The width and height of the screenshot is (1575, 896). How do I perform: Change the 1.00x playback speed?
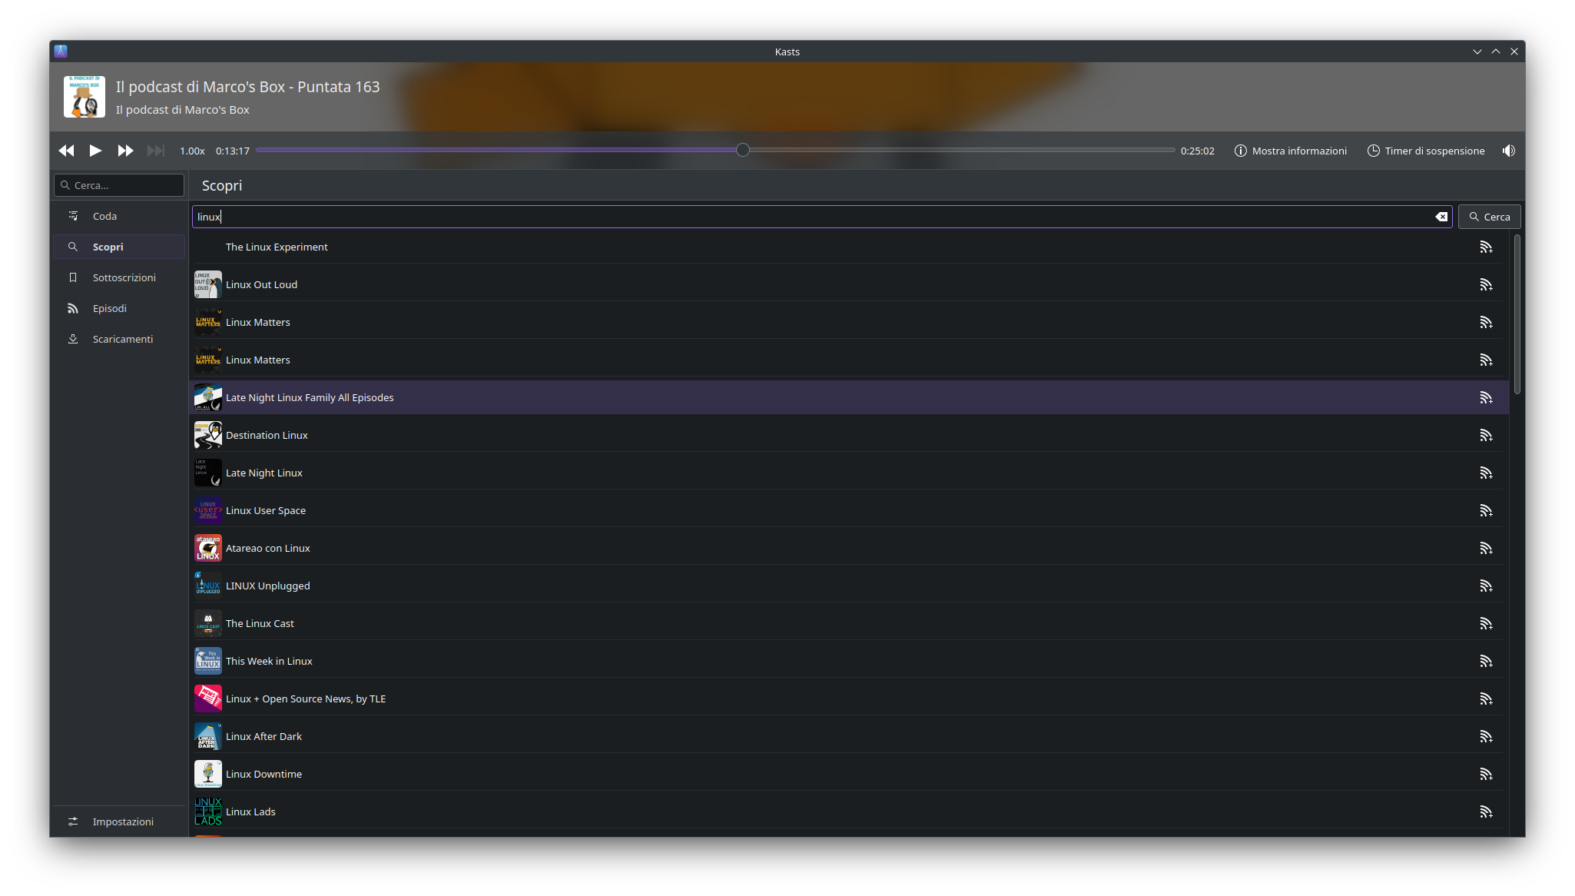[192, 151]
